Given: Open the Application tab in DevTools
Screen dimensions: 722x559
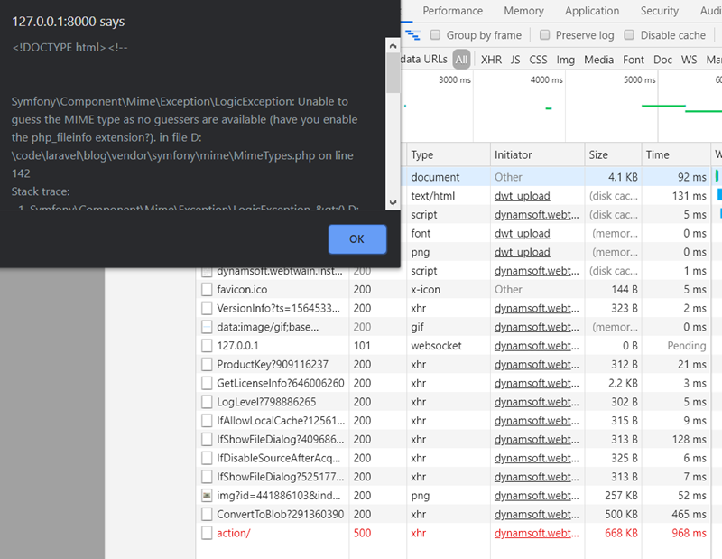Looking at the screenshot, I should click(x=592, y=11).
